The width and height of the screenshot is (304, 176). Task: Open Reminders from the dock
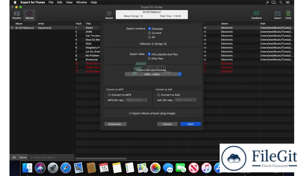129,168
